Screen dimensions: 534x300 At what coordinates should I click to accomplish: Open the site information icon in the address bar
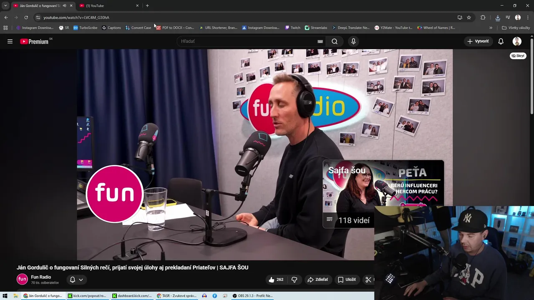pos(38,17)
